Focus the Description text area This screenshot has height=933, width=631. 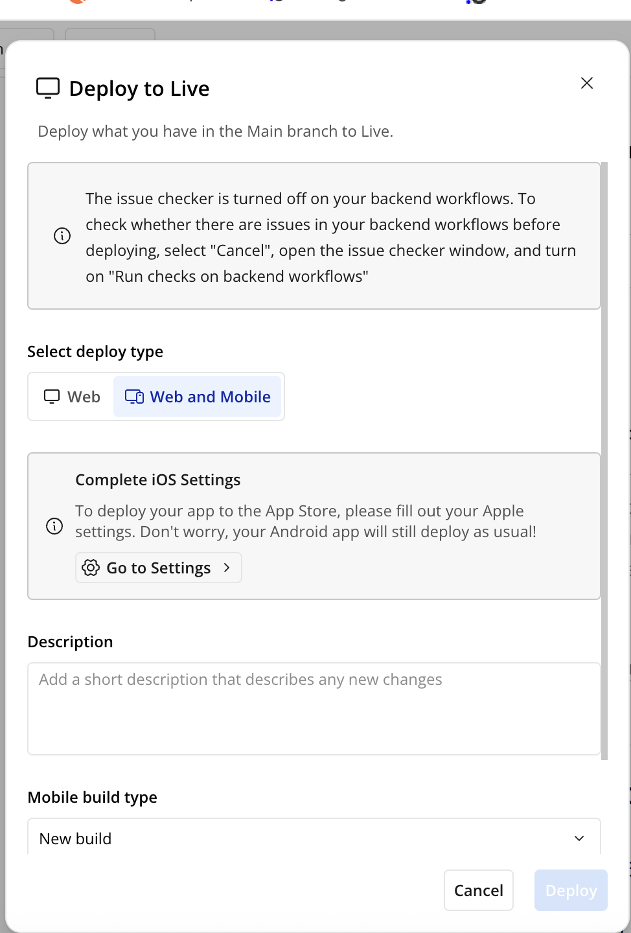pyautogui.click(x=314, y=709)
